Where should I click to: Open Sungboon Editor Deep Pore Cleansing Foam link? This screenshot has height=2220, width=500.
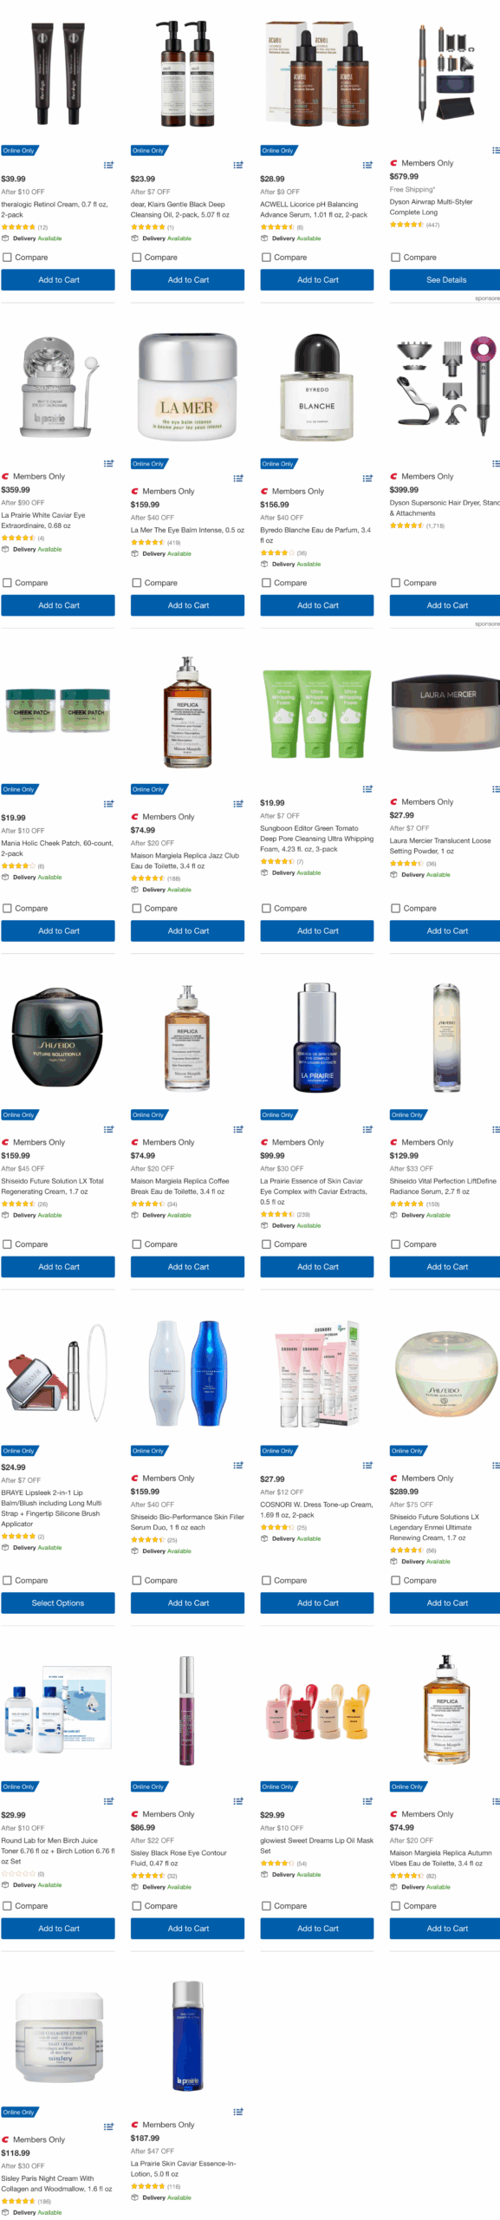317,839
